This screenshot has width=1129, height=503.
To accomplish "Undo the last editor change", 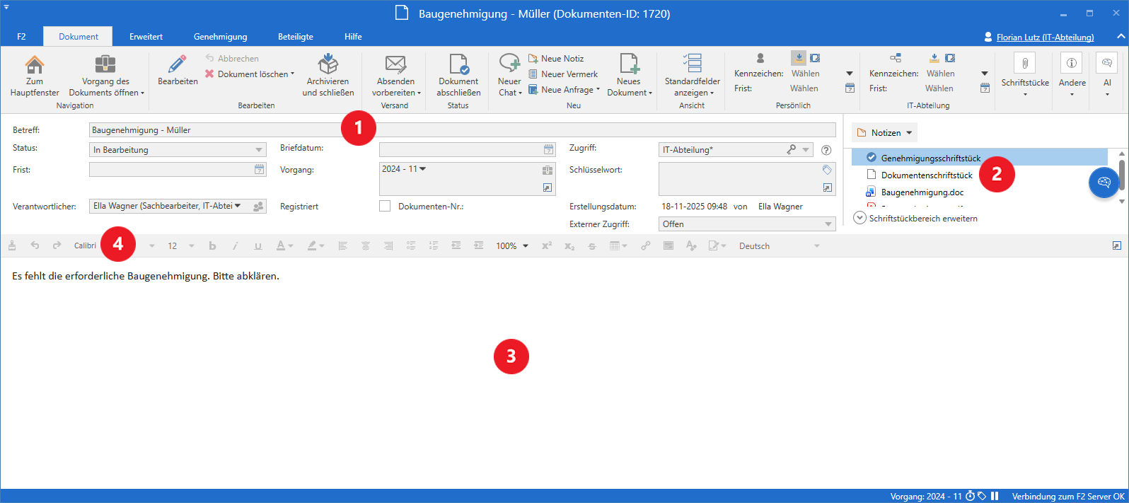I will coord(35,245).
